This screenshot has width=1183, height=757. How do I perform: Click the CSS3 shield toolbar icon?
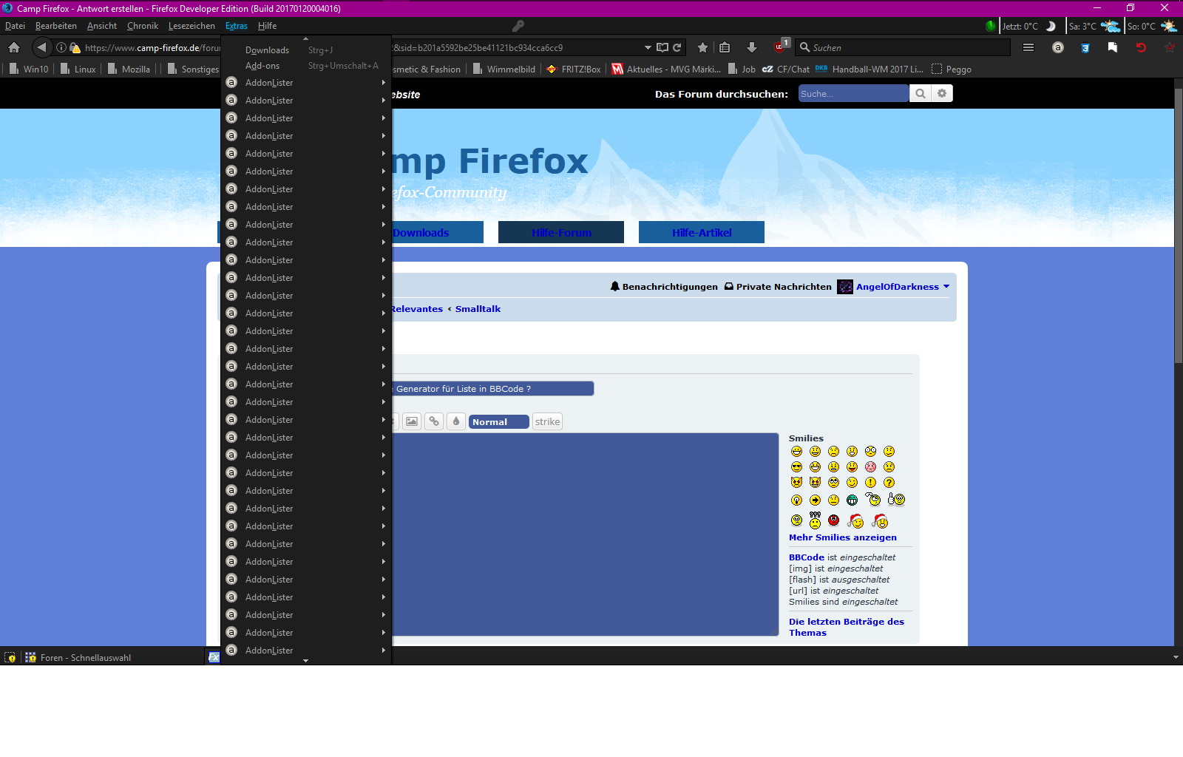1085,47
